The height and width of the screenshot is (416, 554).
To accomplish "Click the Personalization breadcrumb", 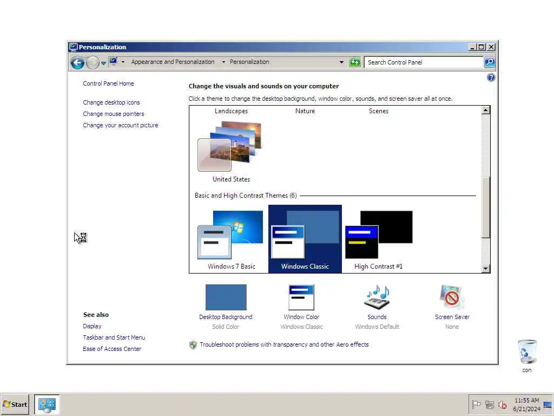I will 249,62.
